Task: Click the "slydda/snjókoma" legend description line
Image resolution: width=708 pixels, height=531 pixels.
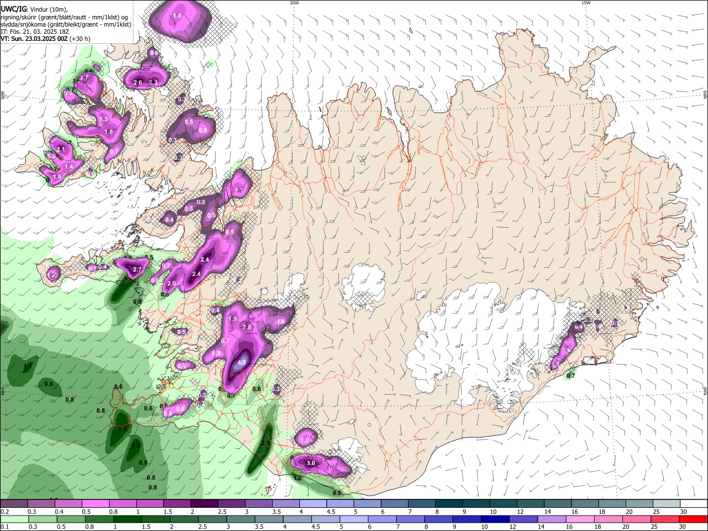Action: click(x=66, y=24)
